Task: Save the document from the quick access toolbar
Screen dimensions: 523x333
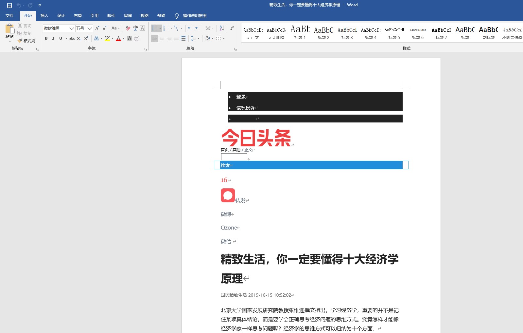Action: [9, 5]
